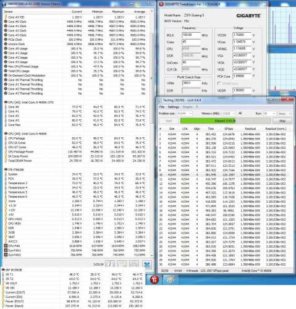The width and height of the screenshot is (296, 309).
Task: Close HWiNFO sensors with the blue X icon
Action: pyautogui.click(x=147, y=265)
